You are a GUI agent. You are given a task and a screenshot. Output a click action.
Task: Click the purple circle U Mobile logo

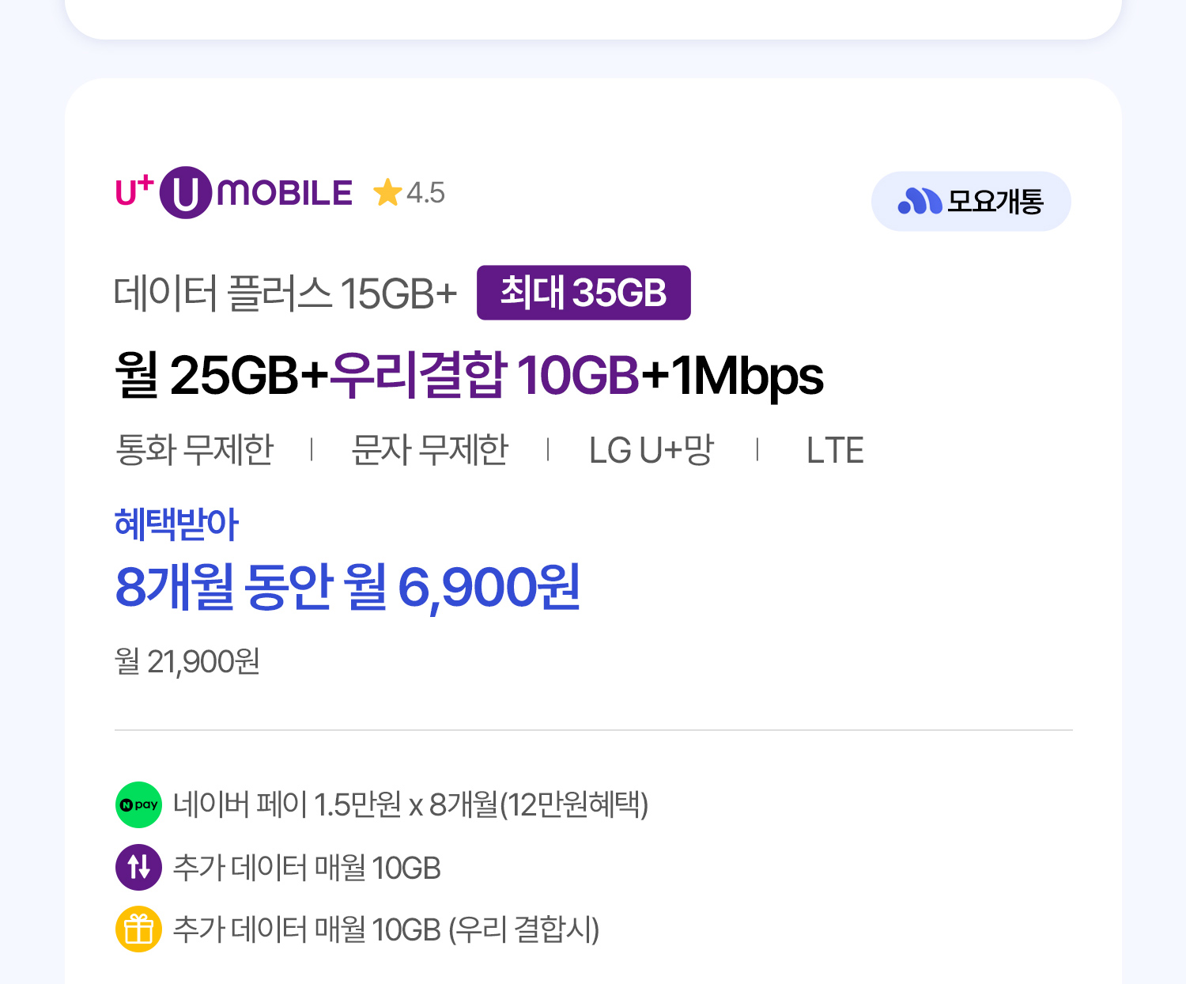pyautogui.click(x=186, y=192)
